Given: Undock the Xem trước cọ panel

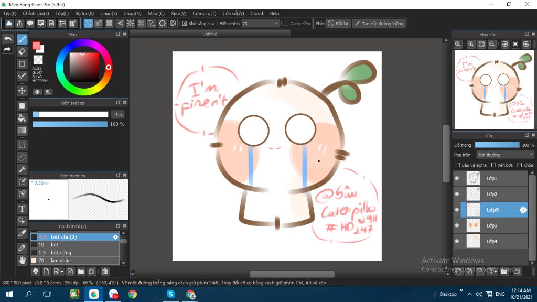Looking at the screenshot, I should (x=118, y=175).
